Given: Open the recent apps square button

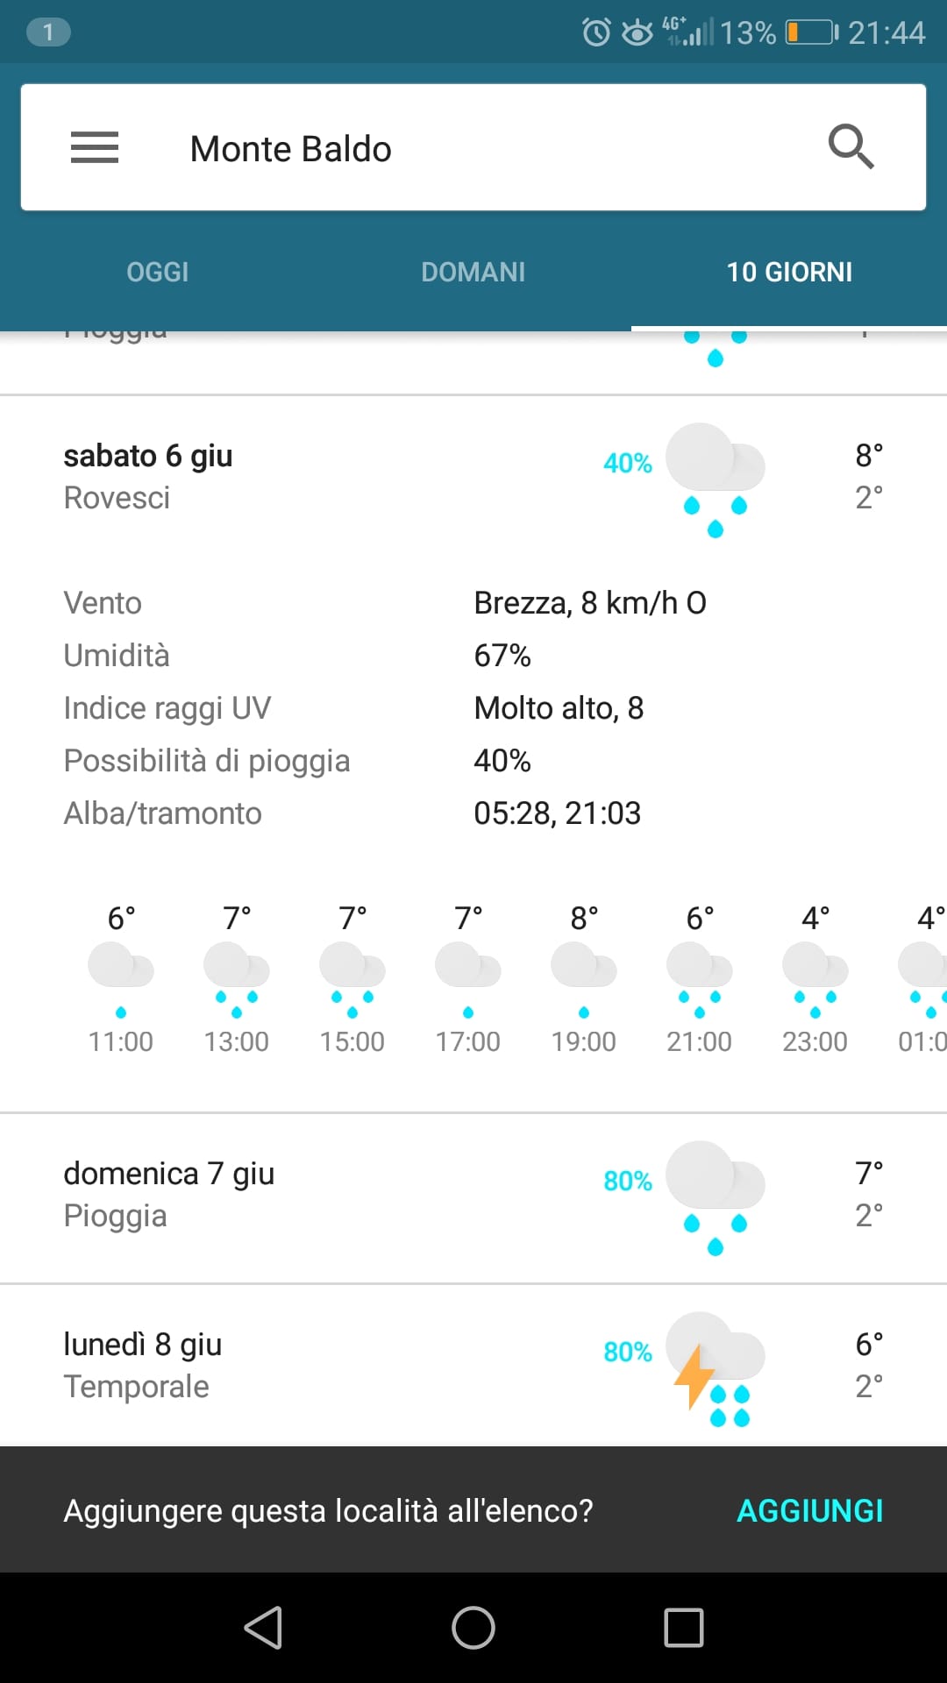Looking at the screenshot, I should (x=684, y=1628).
